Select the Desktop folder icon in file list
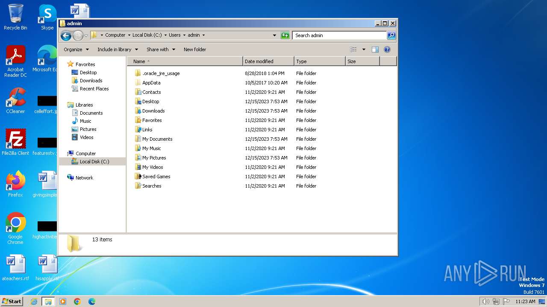547x307 pixels. 138,101
